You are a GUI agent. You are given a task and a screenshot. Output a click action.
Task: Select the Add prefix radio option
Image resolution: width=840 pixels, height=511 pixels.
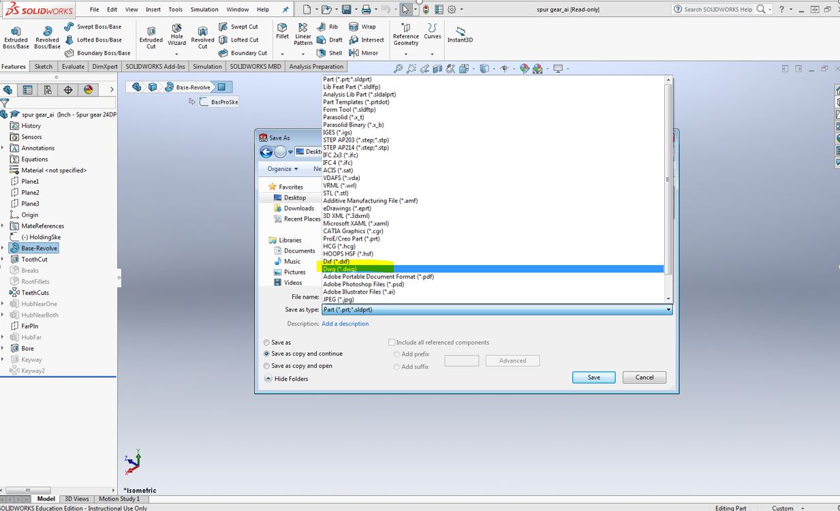coord(396,354)
